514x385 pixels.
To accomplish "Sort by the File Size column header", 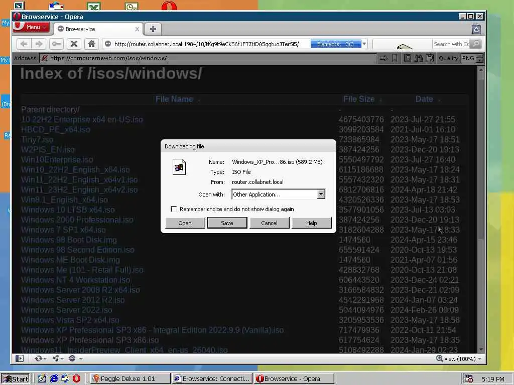I will [x=359, y=99].
